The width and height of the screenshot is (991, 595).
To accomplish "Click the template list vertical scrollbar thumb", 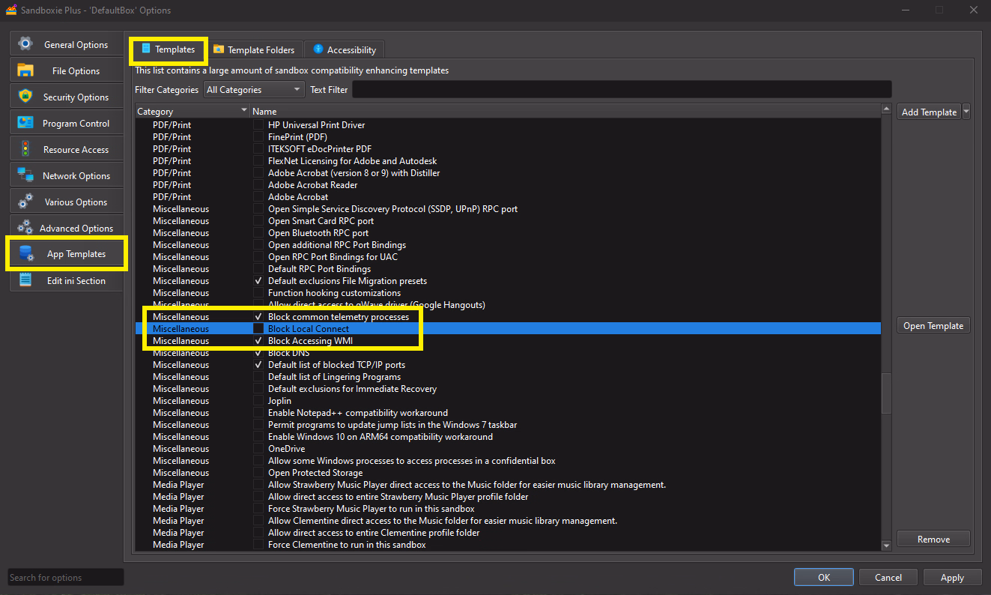I will (887, 393).
